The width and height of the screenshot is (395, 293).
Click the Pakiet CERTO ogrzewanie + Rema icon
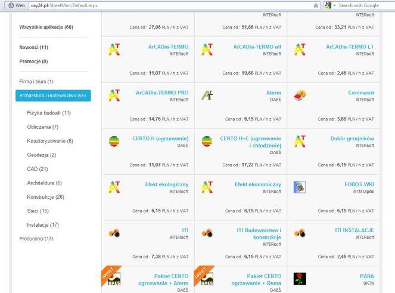coord(207,279)
